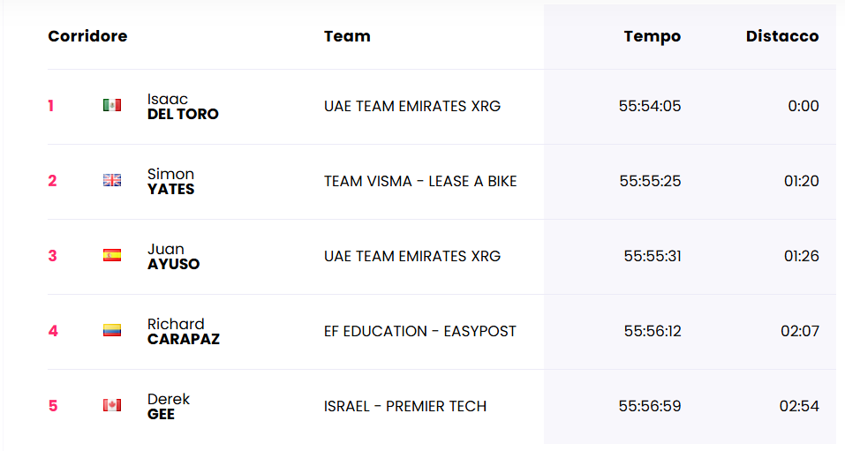
Task: Click the Team column header
Action: pyautogui.click(x=347, y=36)
